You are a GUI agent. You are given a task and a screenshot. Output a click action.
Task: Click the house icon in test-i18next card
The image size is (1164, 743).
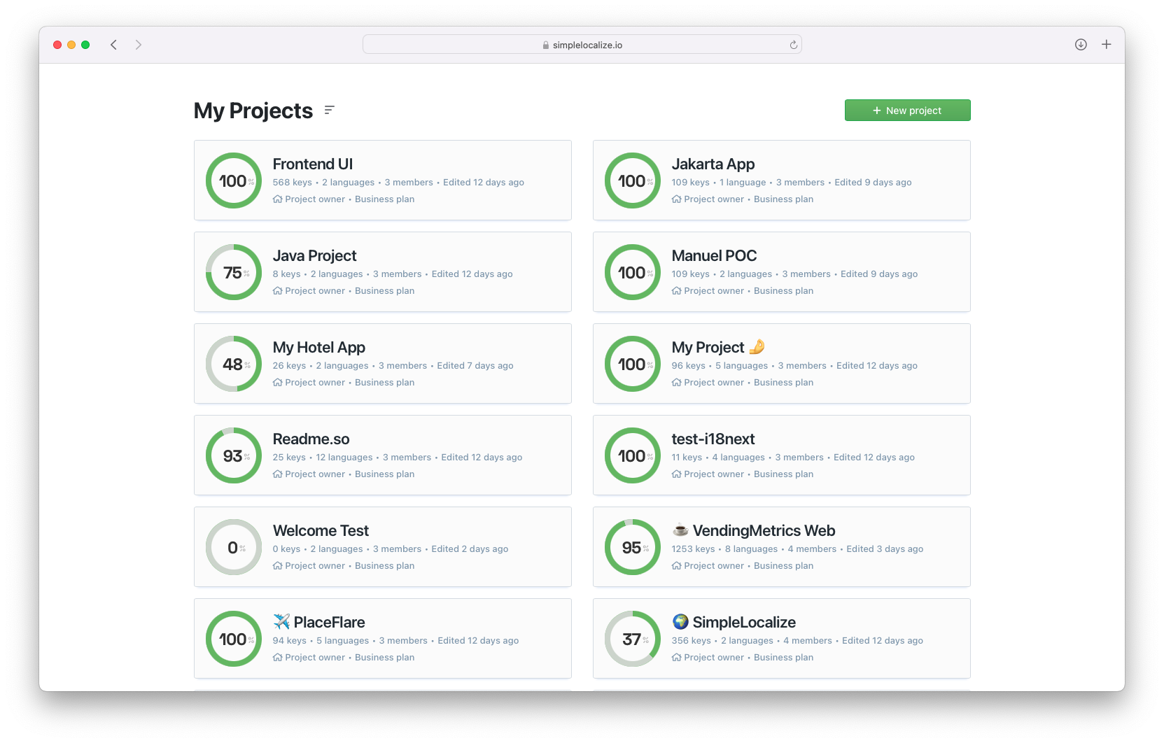(x=677, y=474)
